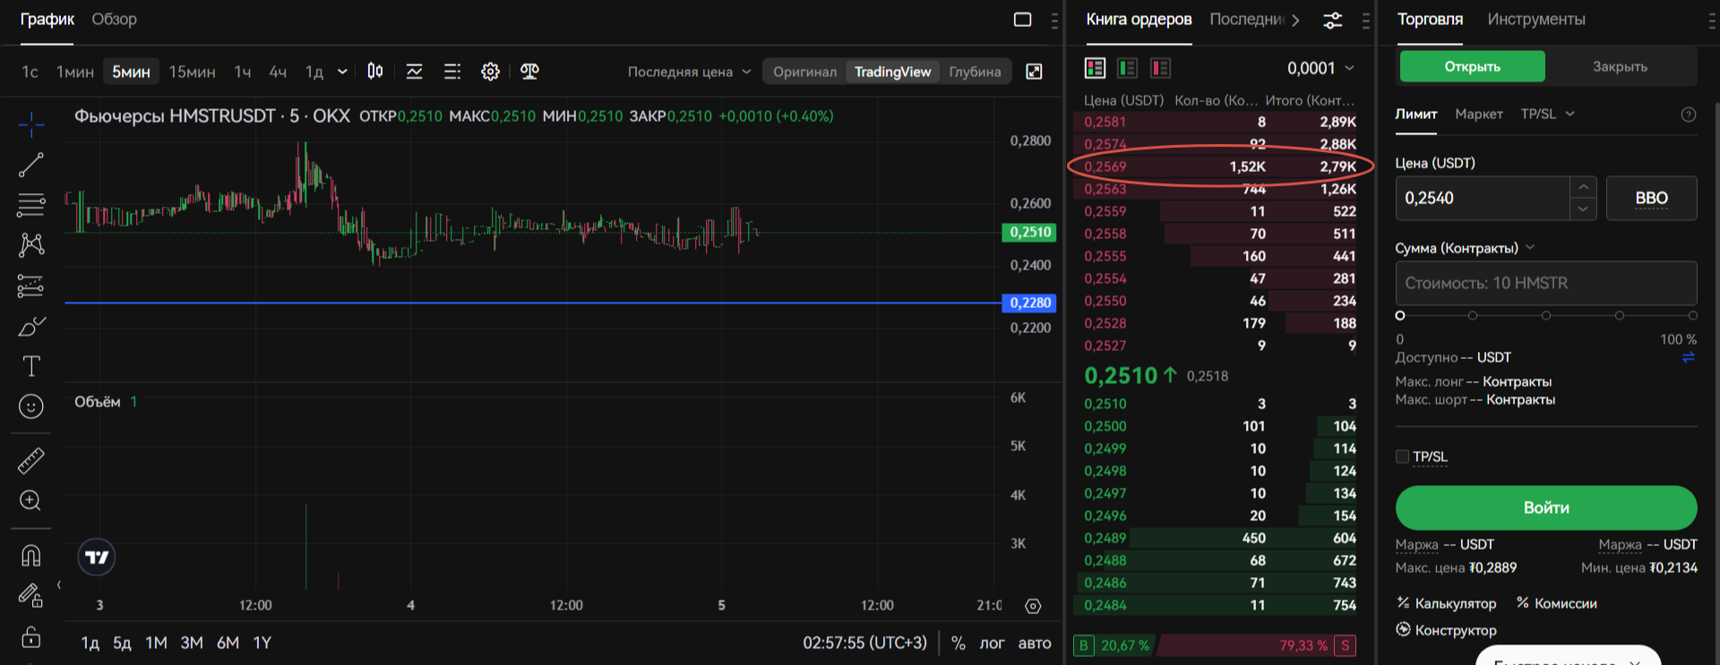Screen dimensions: 1720x665
Task: Switch to the Обзор tab
Action: coord(115,19)
